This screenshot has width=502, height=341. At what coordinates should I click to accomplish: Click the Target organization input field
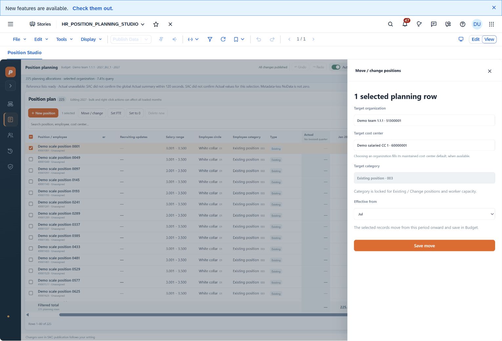pyautogui.click(x=424, y=120)
